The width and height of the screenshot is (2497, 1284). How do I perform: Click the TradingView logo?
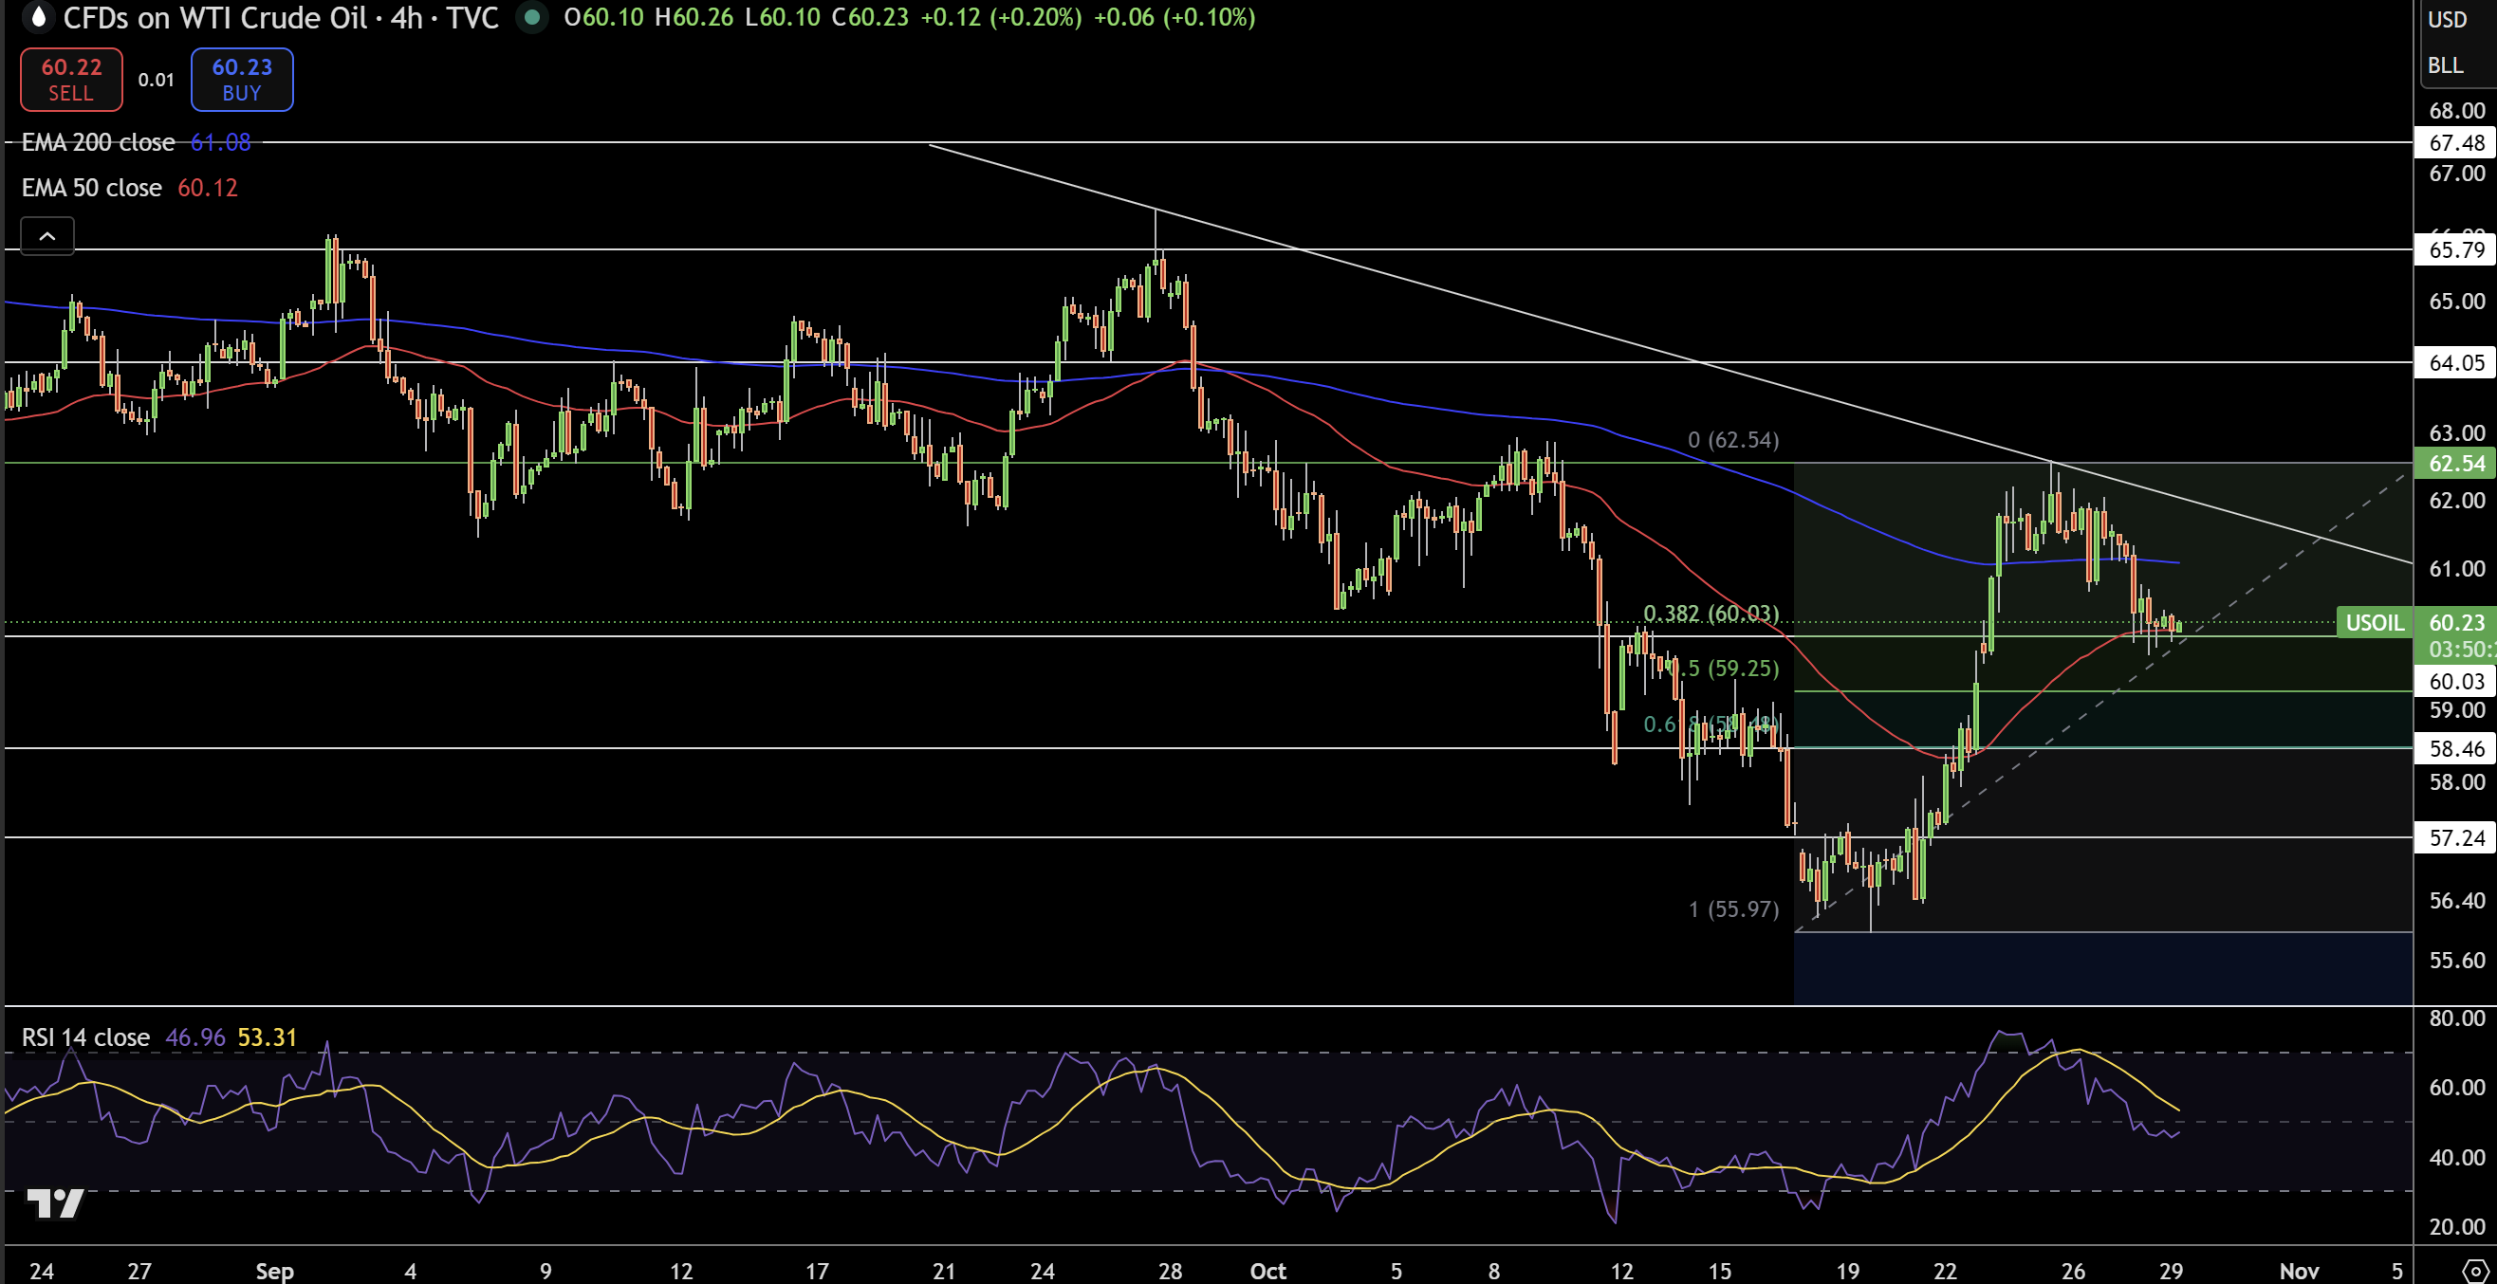[x=55, y=1202]
